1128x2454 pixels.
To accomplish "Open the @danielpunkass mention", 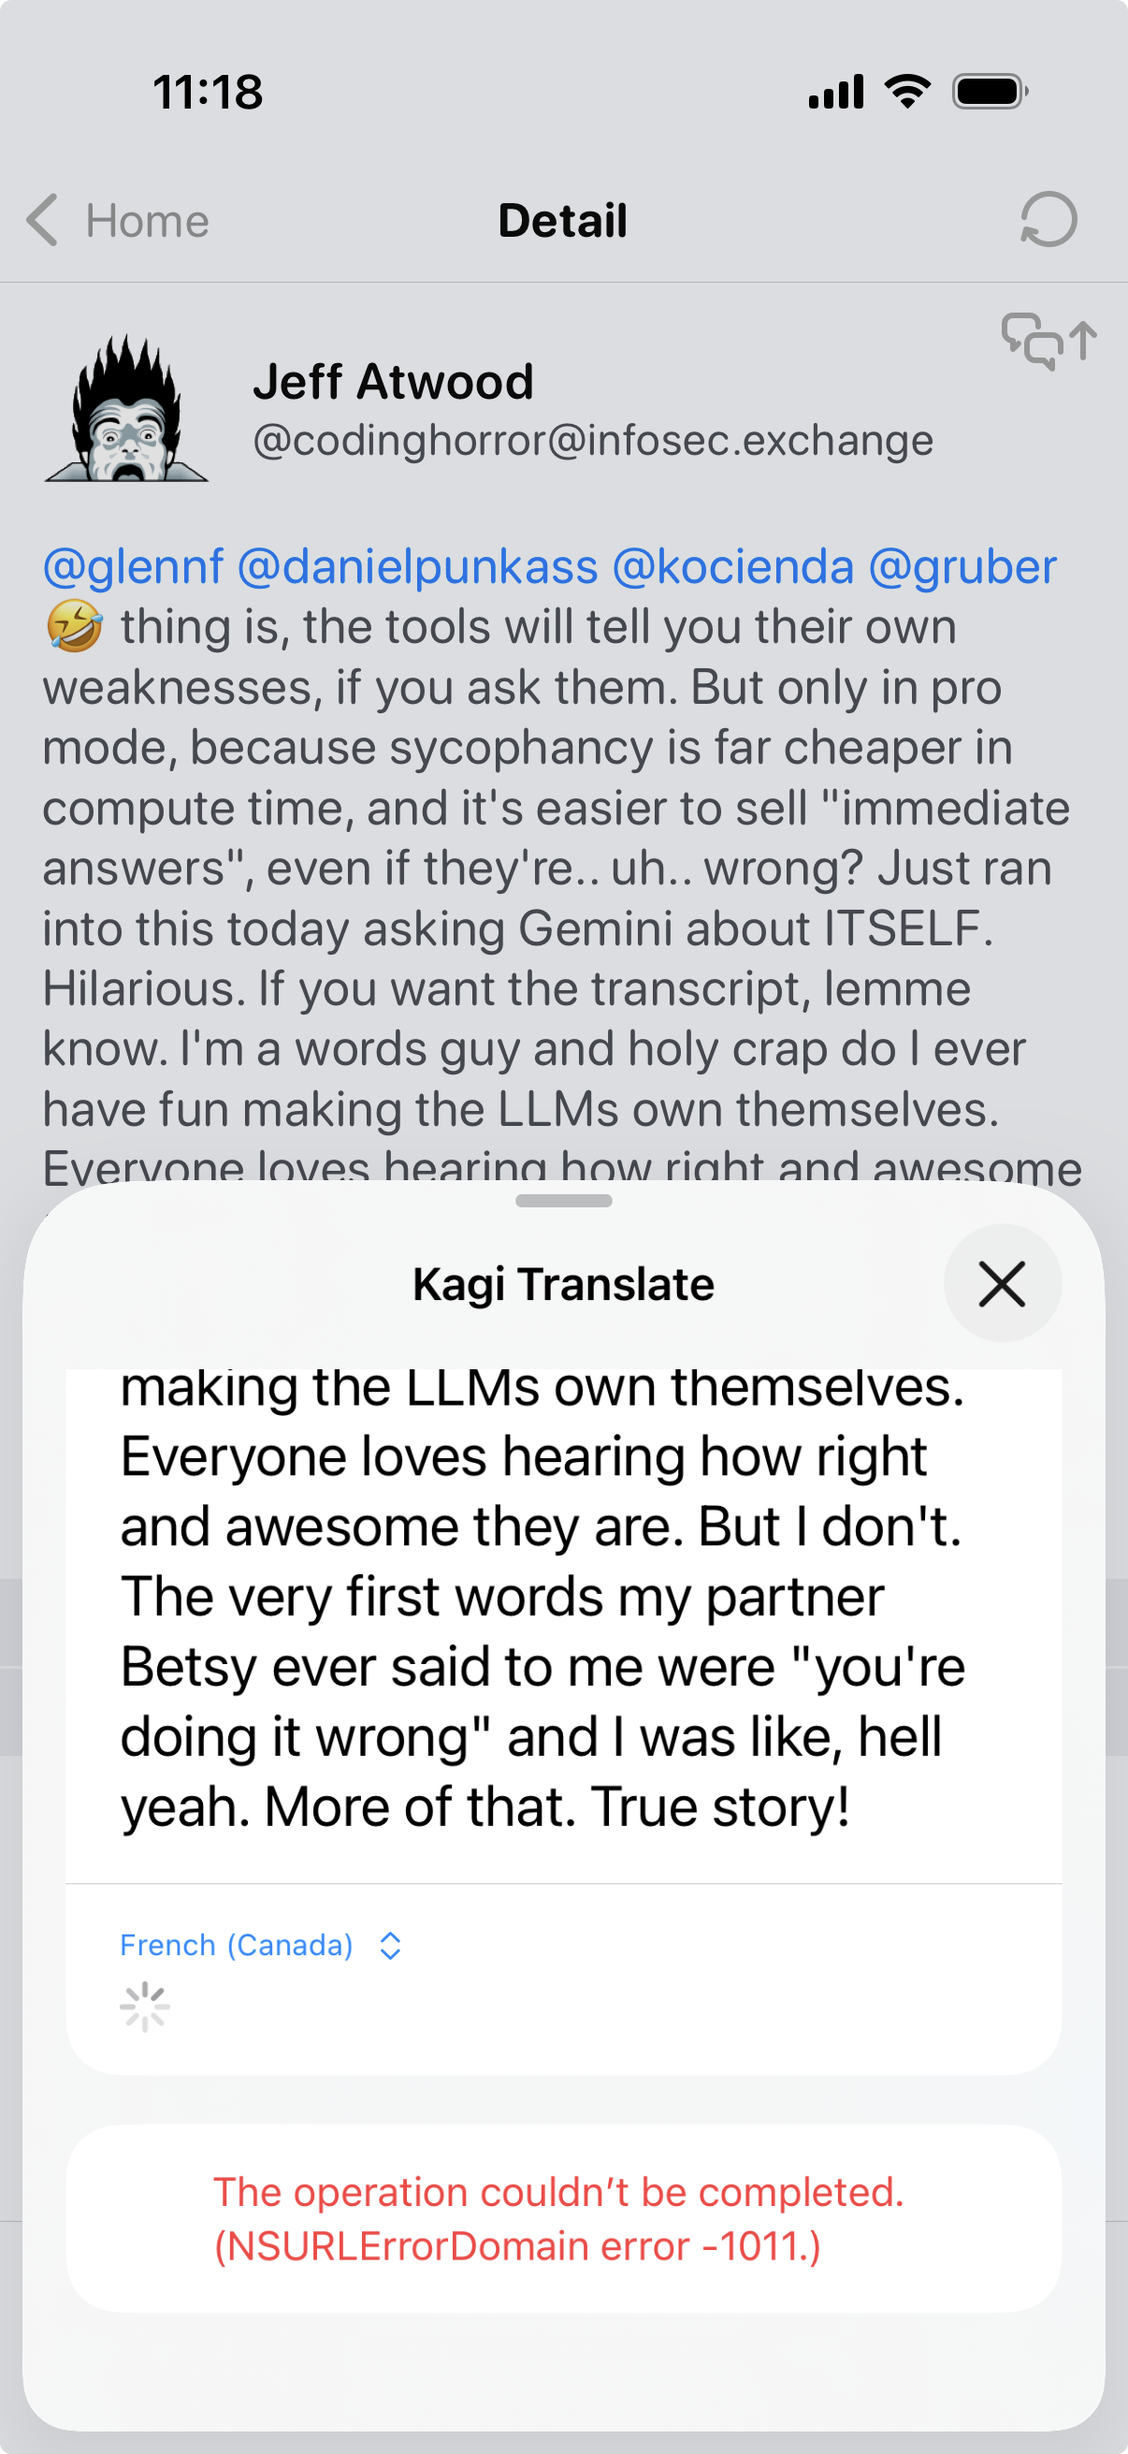I will pos(417,567).
